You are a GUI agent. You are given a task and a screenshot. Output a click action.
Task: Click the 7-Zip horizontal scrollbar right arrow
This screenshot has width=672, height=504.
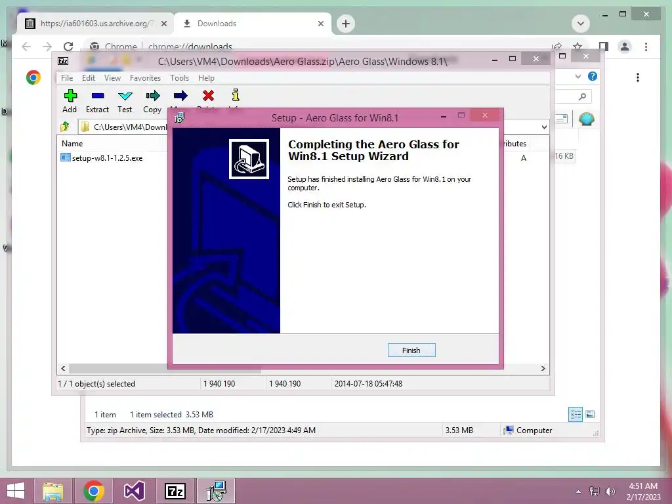point(543,369)
